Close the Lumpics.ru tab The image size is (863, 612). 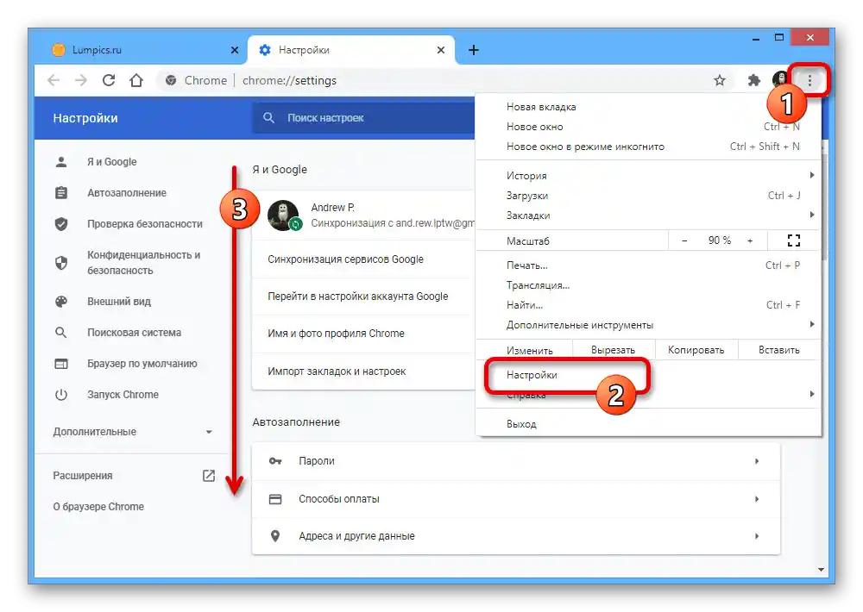[x=235, y=50]
